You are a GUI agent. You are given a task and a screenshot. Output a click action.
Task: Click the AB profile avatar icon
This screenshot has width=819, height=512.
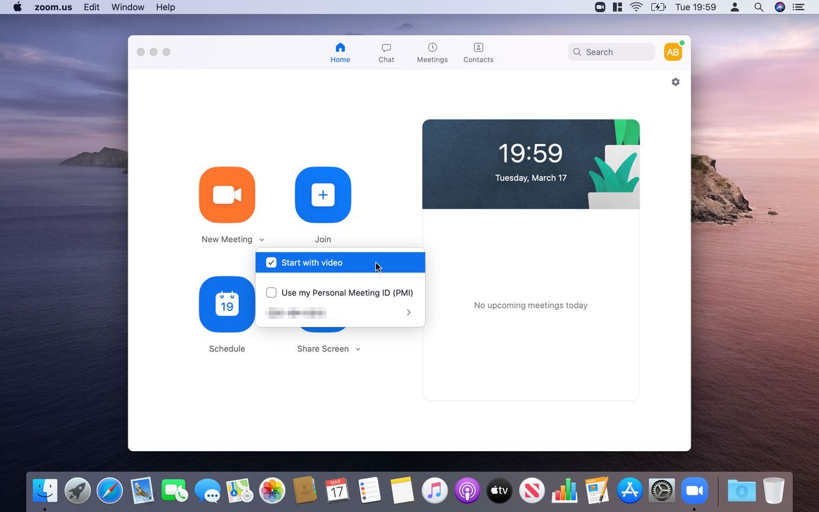tap(672, 51)
